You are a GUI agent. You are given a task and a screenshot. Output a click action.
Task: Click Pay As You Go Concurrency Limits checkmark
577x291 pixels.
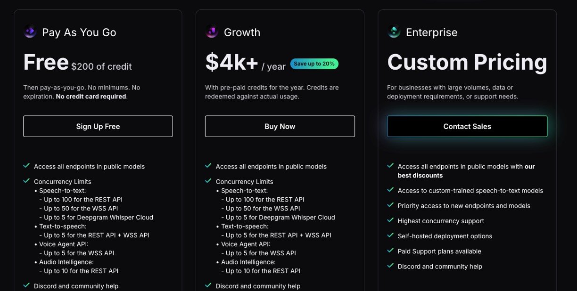tap(26, 181)
